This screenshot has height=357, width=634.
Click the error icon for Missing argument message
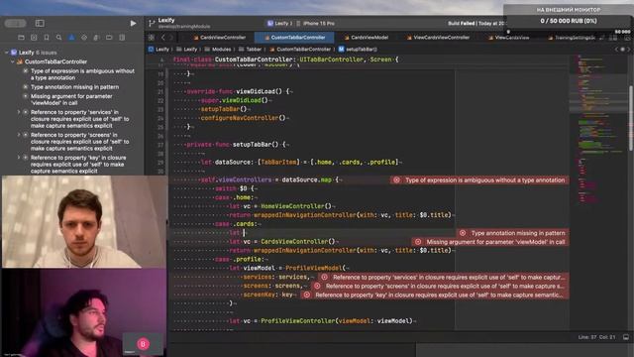[418, 242]
